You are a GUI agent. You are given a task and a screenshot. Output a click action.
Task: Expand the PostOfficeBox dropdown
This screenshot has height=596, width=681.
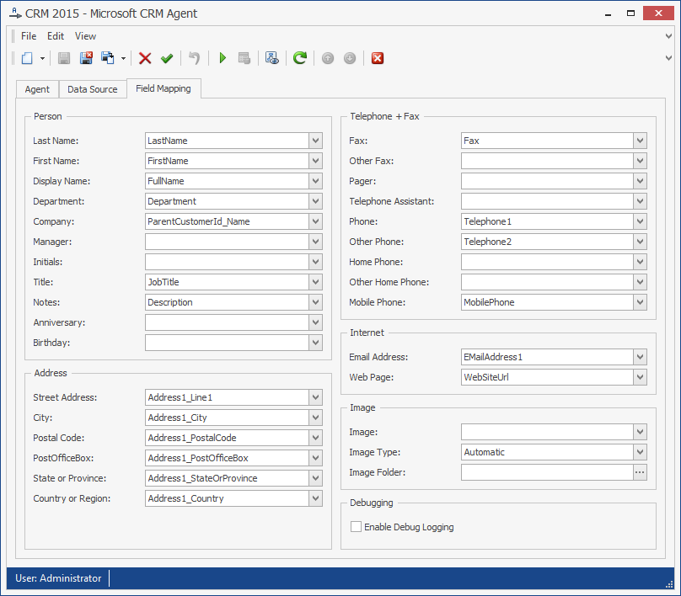coord(316,458)
